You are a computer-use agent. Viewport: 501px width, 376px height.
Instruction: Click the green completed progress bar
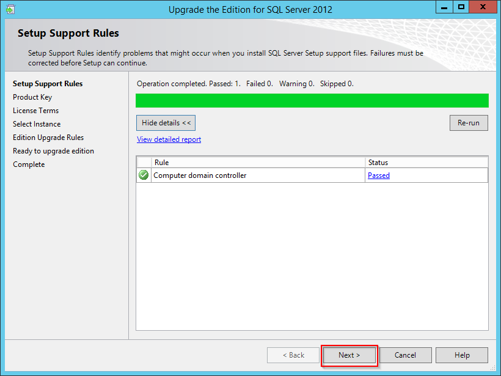(312, 100)
